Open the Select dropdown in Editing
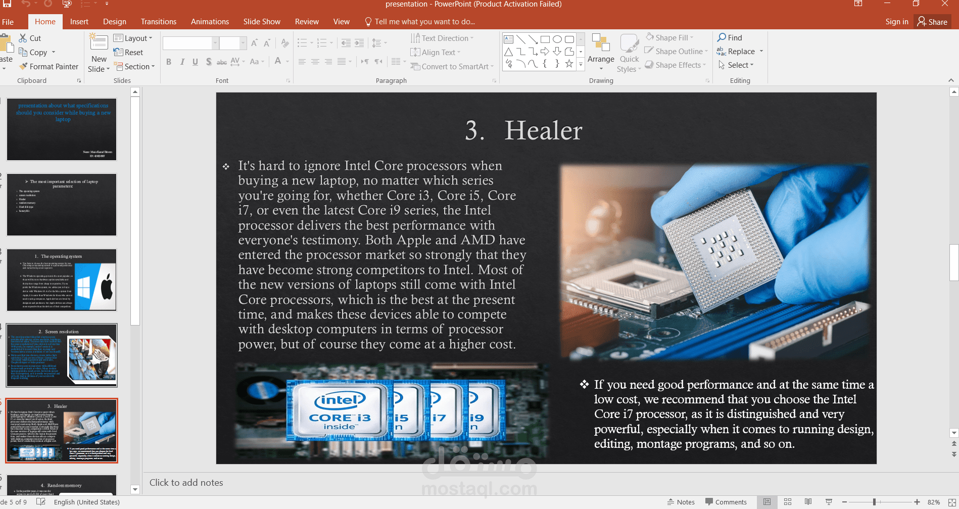Viewport: 959px width, 509px height. (736, 65)
